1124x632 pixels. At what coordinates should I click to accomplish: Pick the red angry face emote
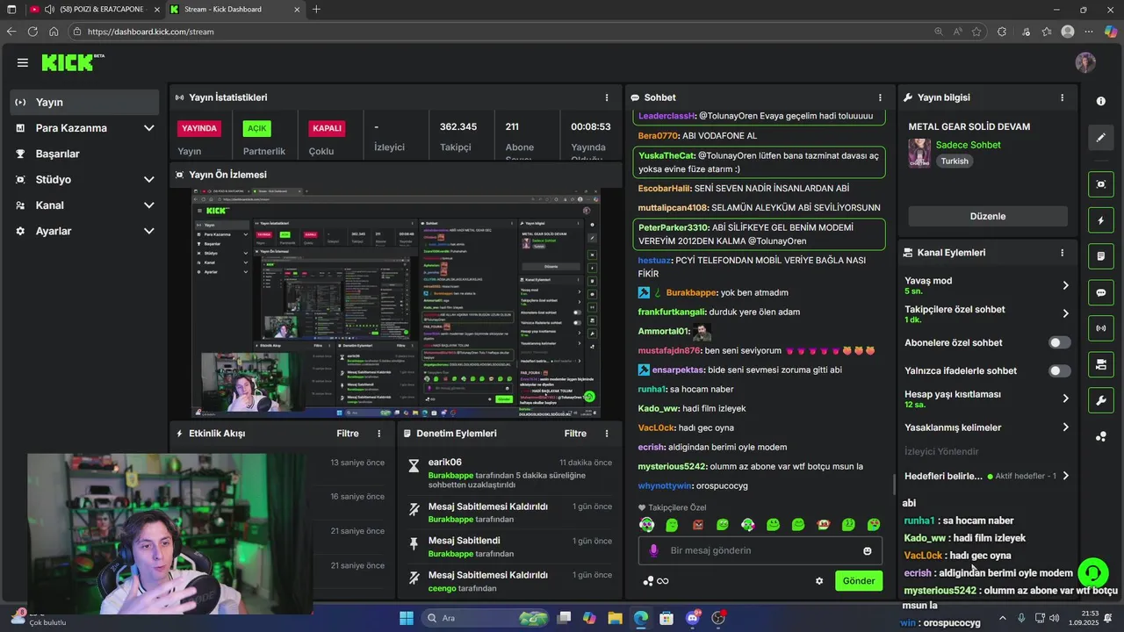pos(697,525)
